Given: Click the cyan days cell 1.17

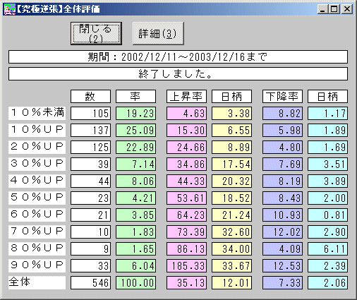Looking at the screenshot, I should tap(327, 113).
